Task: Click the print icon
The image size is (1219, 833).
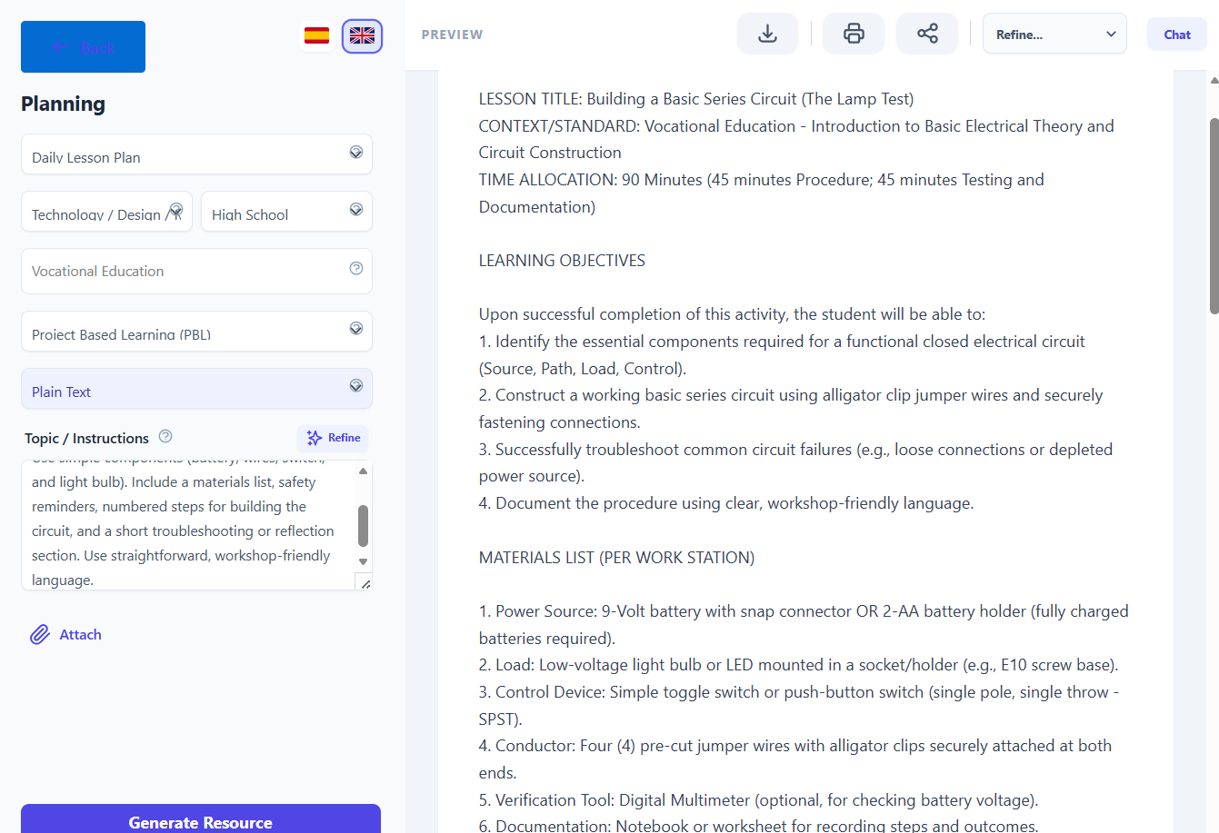Action: coord(854,35)
